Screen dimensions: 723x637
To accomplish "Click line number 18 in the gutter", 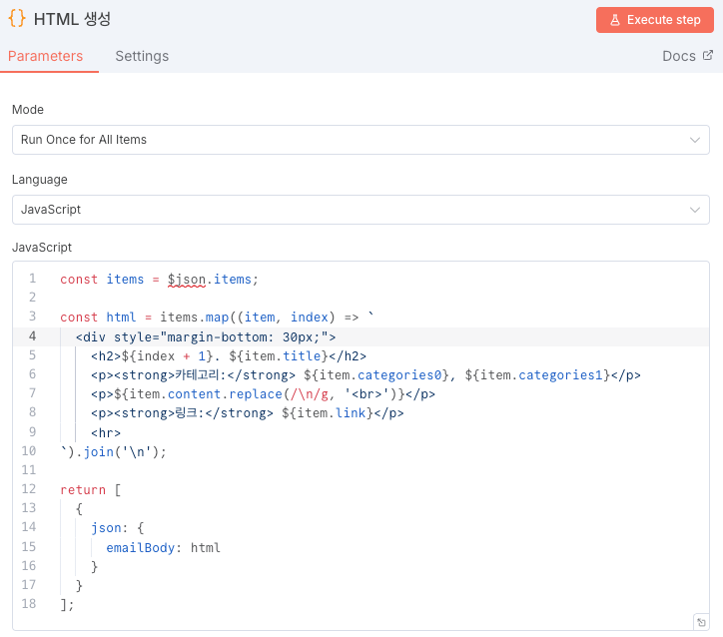I will [x=29, y=604].
